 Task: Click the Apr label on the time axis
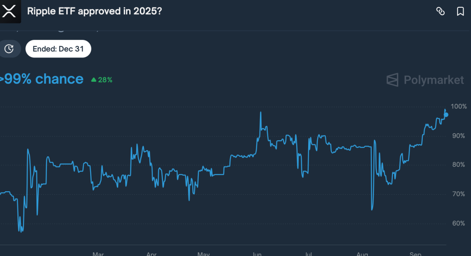[152, 253]
